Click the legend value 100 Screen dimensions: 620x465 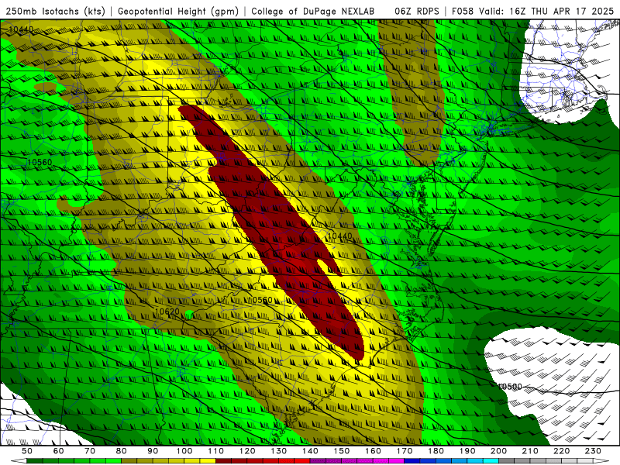tap(184, 451)
